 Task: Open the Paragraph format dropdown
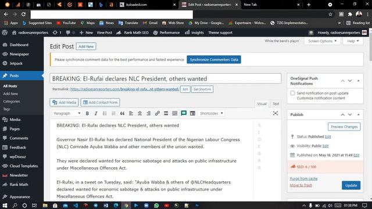tap(67, 114)
